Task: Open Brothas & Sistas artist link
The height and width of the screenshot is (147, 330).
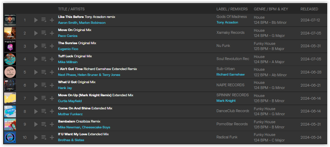Action: click(71, 140)
